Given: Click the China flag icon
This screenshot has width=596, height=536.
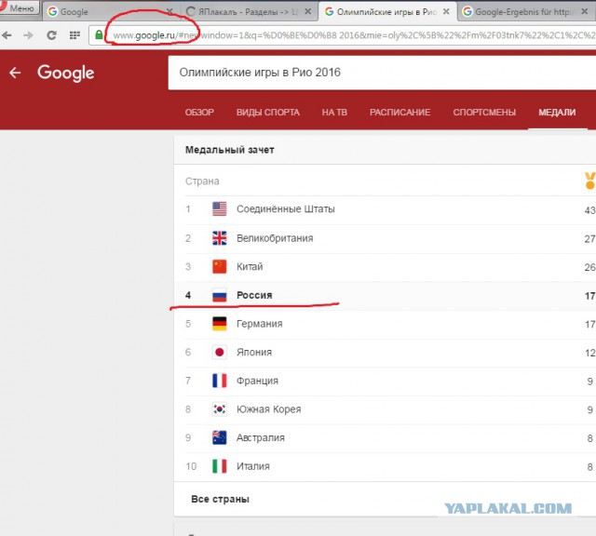Looking at the screenshot, I should [220, 267].
